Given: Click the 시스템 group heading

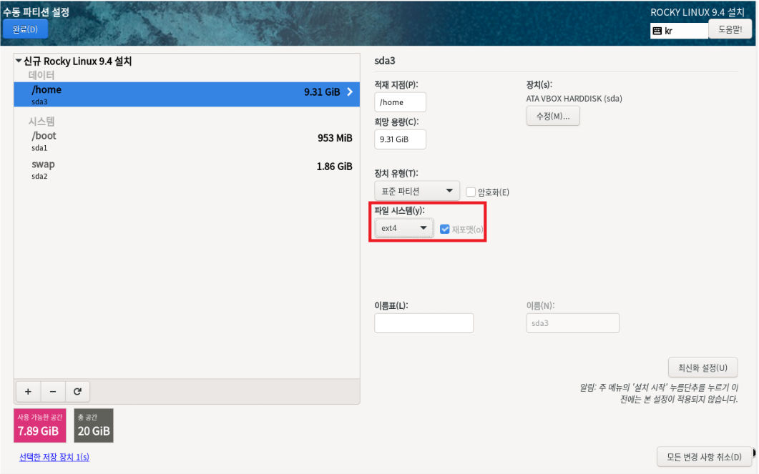Looking at the screenshot, I should click(41, 121).
